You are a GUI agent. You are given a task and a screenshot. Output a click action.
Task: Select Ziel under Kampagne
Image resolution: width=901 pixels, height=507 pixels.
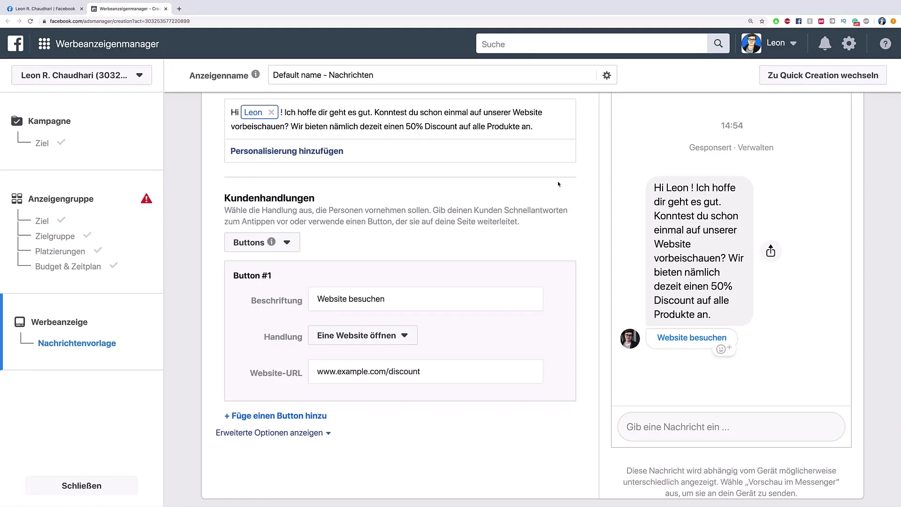tap(42, 143)
